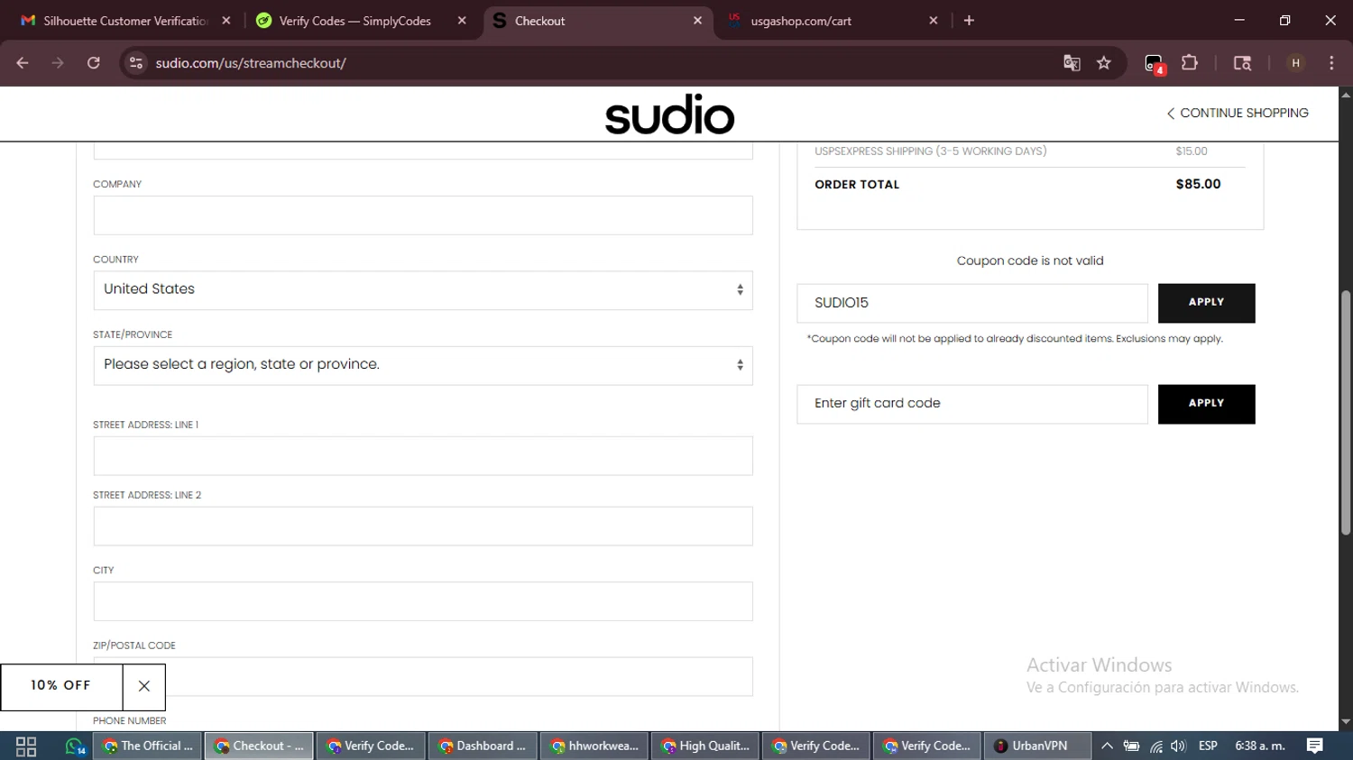Click the coupon code field with SUDIO15

[x=972, y=303]
